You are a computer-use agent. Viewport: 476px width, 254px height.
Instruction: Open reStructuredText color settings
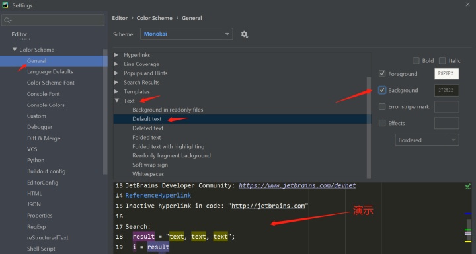coord(48,237)
